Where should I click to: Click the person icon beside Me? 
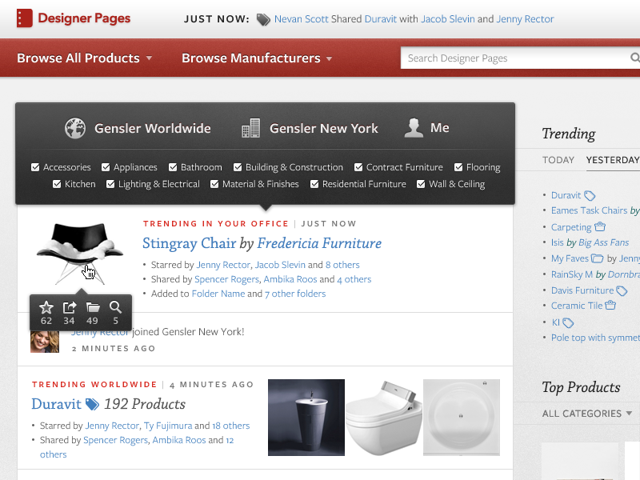[x=414, y=128]
